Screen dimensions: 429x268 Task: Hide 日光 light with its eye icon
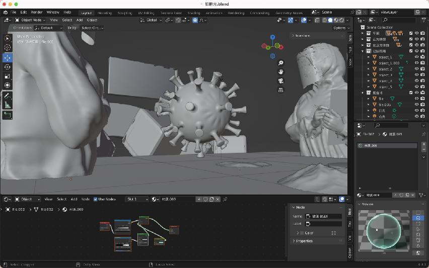click(x=417, y=111)
